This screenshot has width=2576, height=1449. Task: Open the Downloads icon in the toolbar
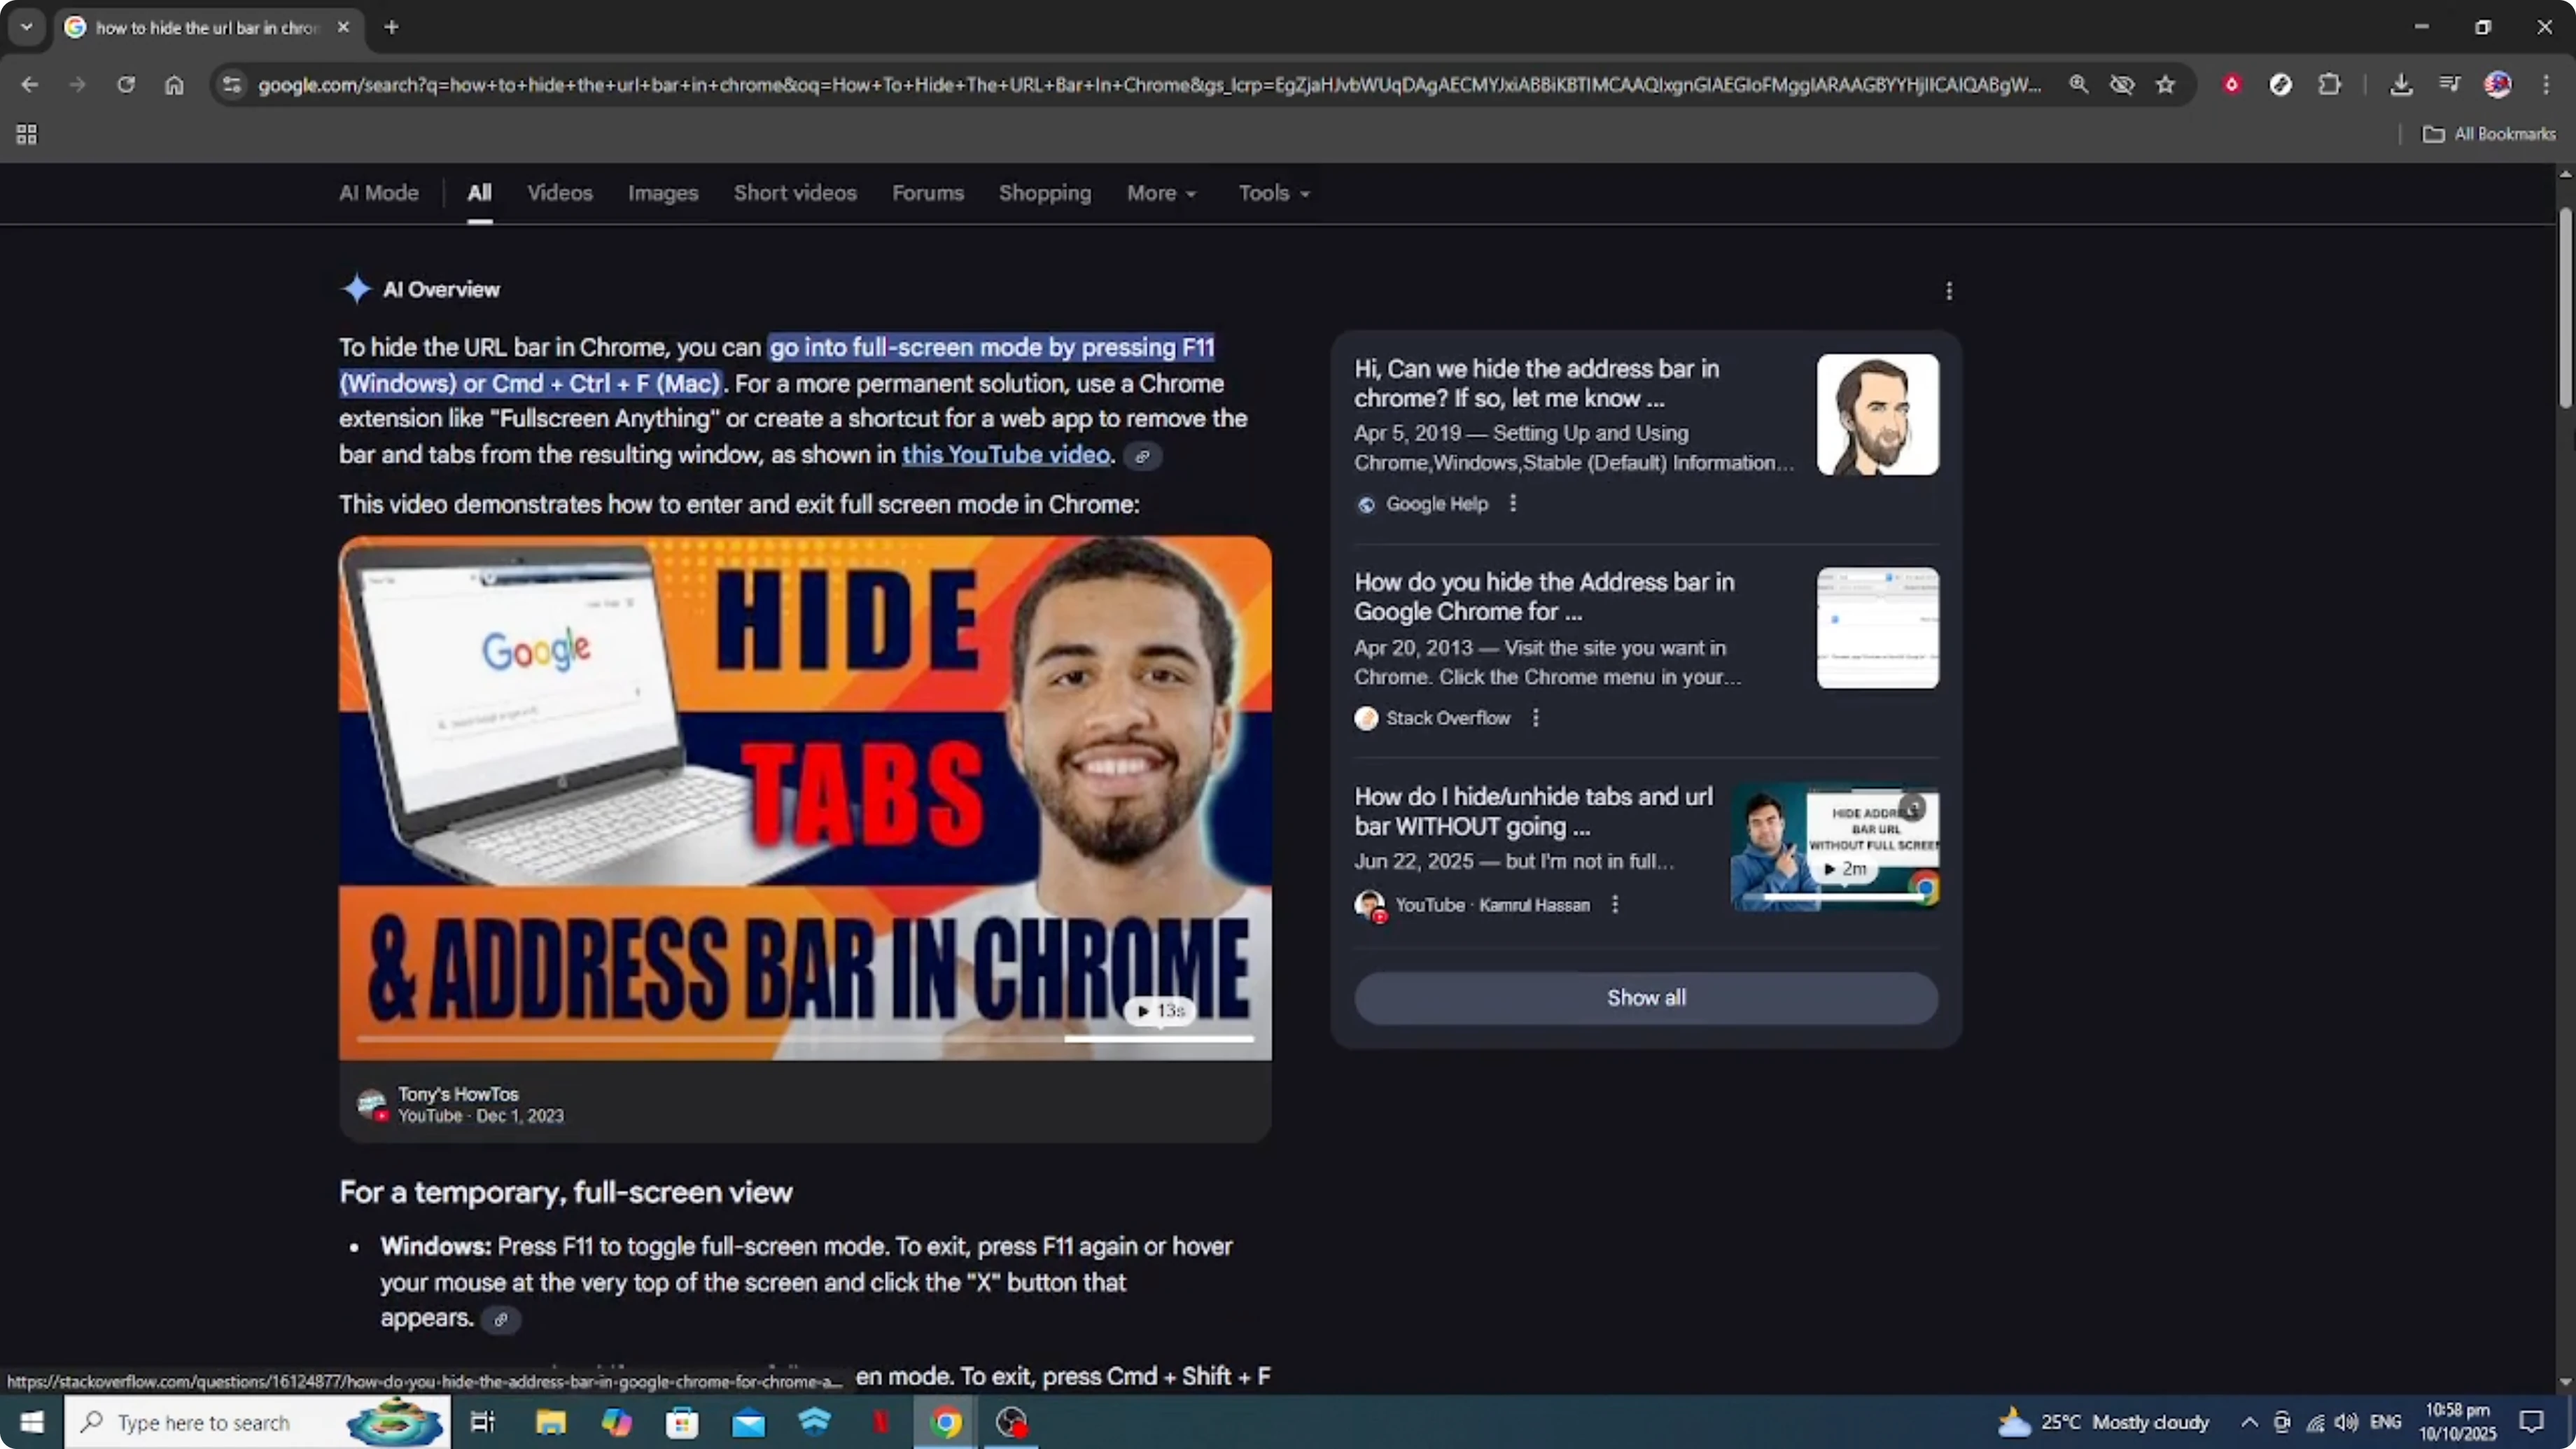pos(2401,85)
